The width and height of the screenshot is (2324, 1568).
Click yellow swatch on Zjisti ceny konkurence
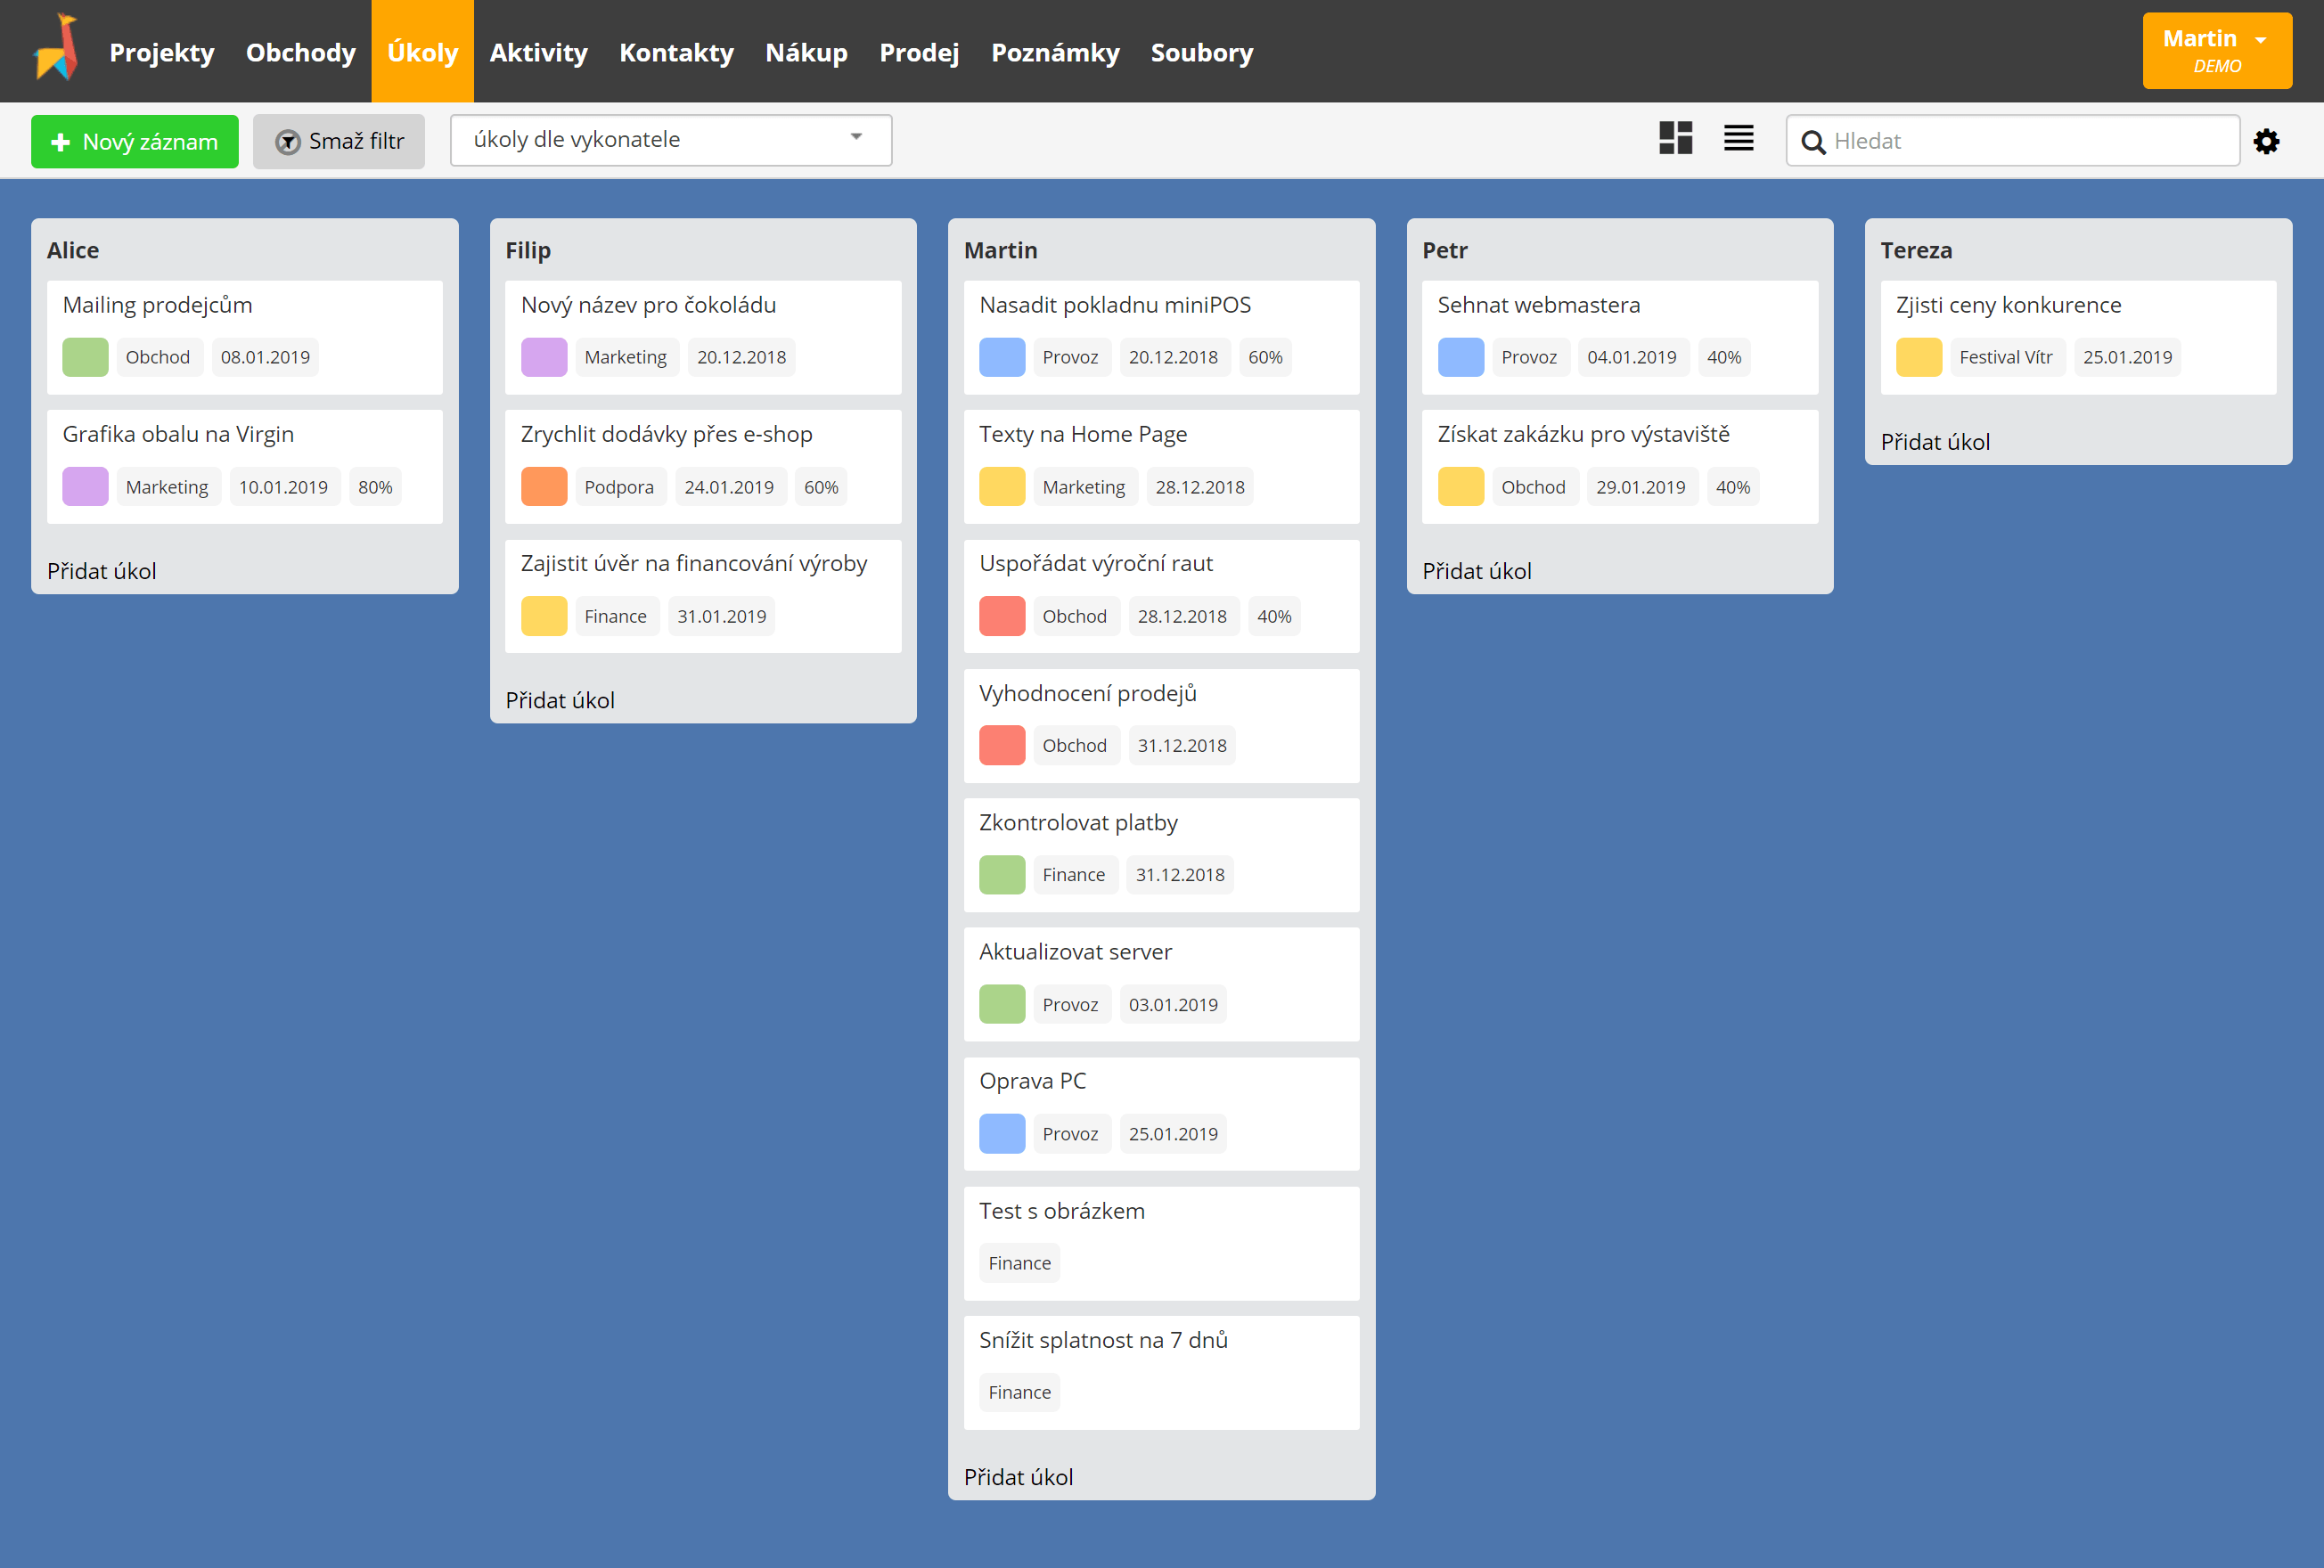(1919, 357)
